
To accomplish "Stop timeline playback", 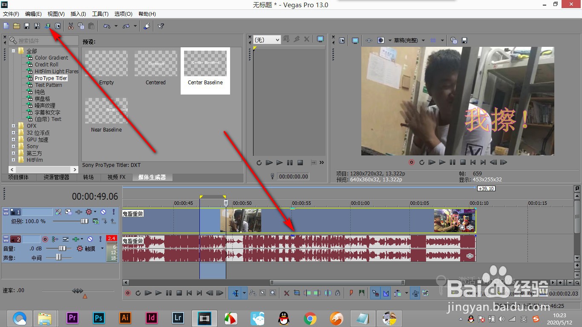I will click(x=179, y=293).
